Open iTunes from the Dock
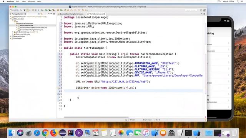This screenshot has width=246, height=138. [146, 133]
